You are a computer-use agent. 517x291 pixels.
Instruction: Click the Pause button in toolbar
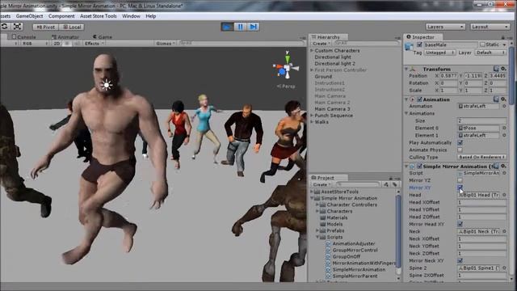click(x=241, y=27)
